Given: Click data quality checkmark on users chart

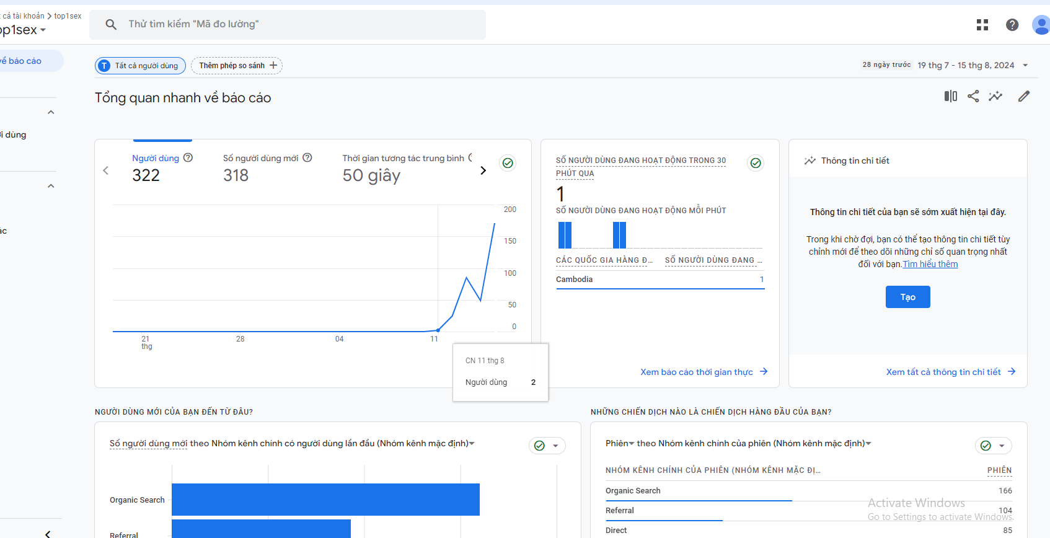Looking at the screenshot, I should (508, 163).
